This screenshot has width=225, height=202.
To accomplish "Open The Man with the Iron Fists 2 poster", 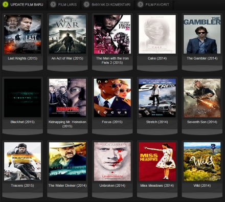I will (x=112, y=34).
